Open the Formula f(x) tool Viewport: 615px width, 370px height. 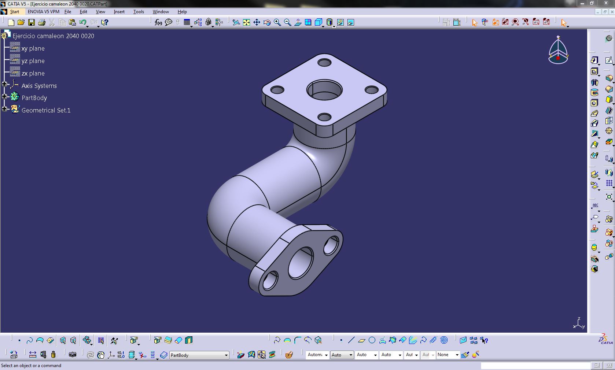pos(158,22)
